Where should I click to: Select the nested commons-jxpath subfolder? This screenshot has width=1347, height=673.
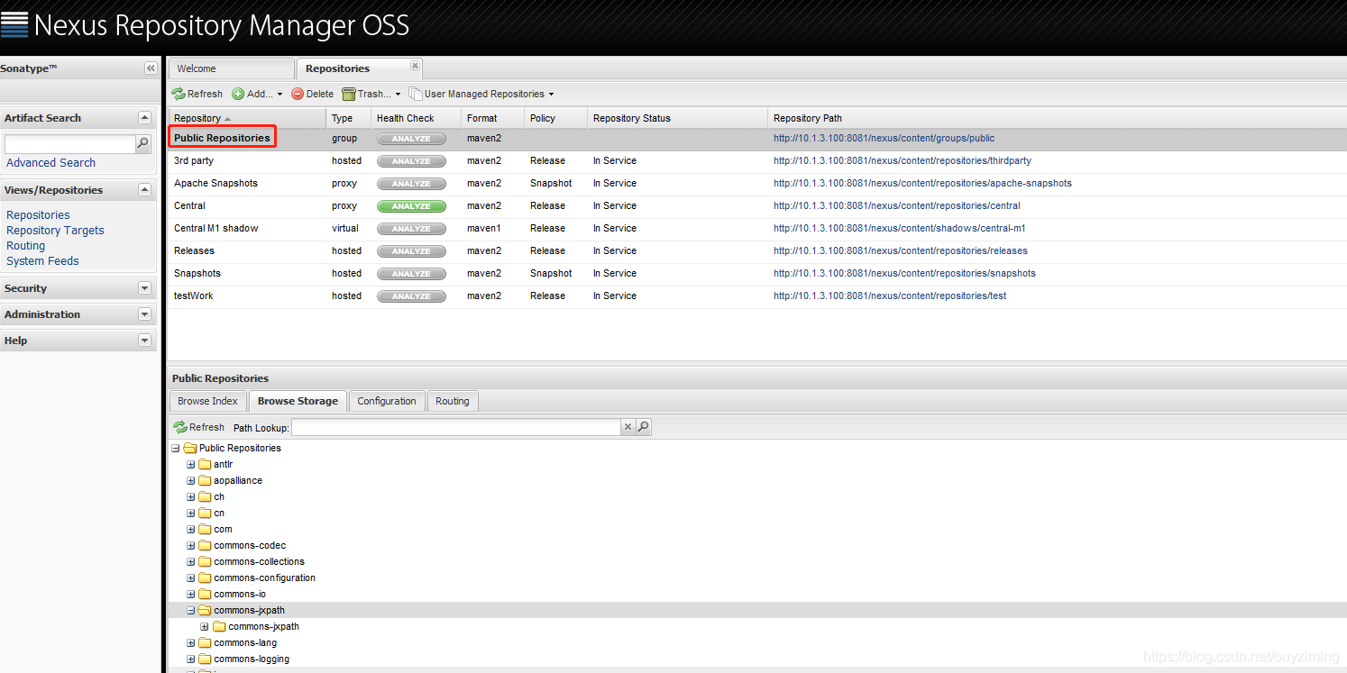coord(263,627)
